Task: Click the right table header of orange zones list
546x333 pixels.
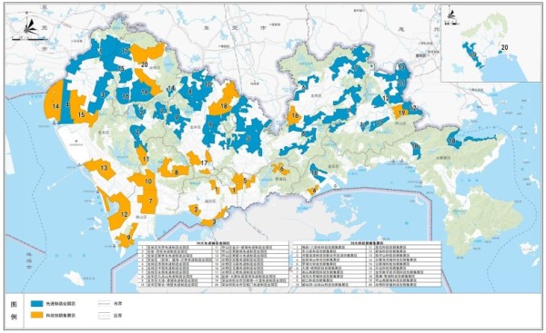Action: click(367, 243)
